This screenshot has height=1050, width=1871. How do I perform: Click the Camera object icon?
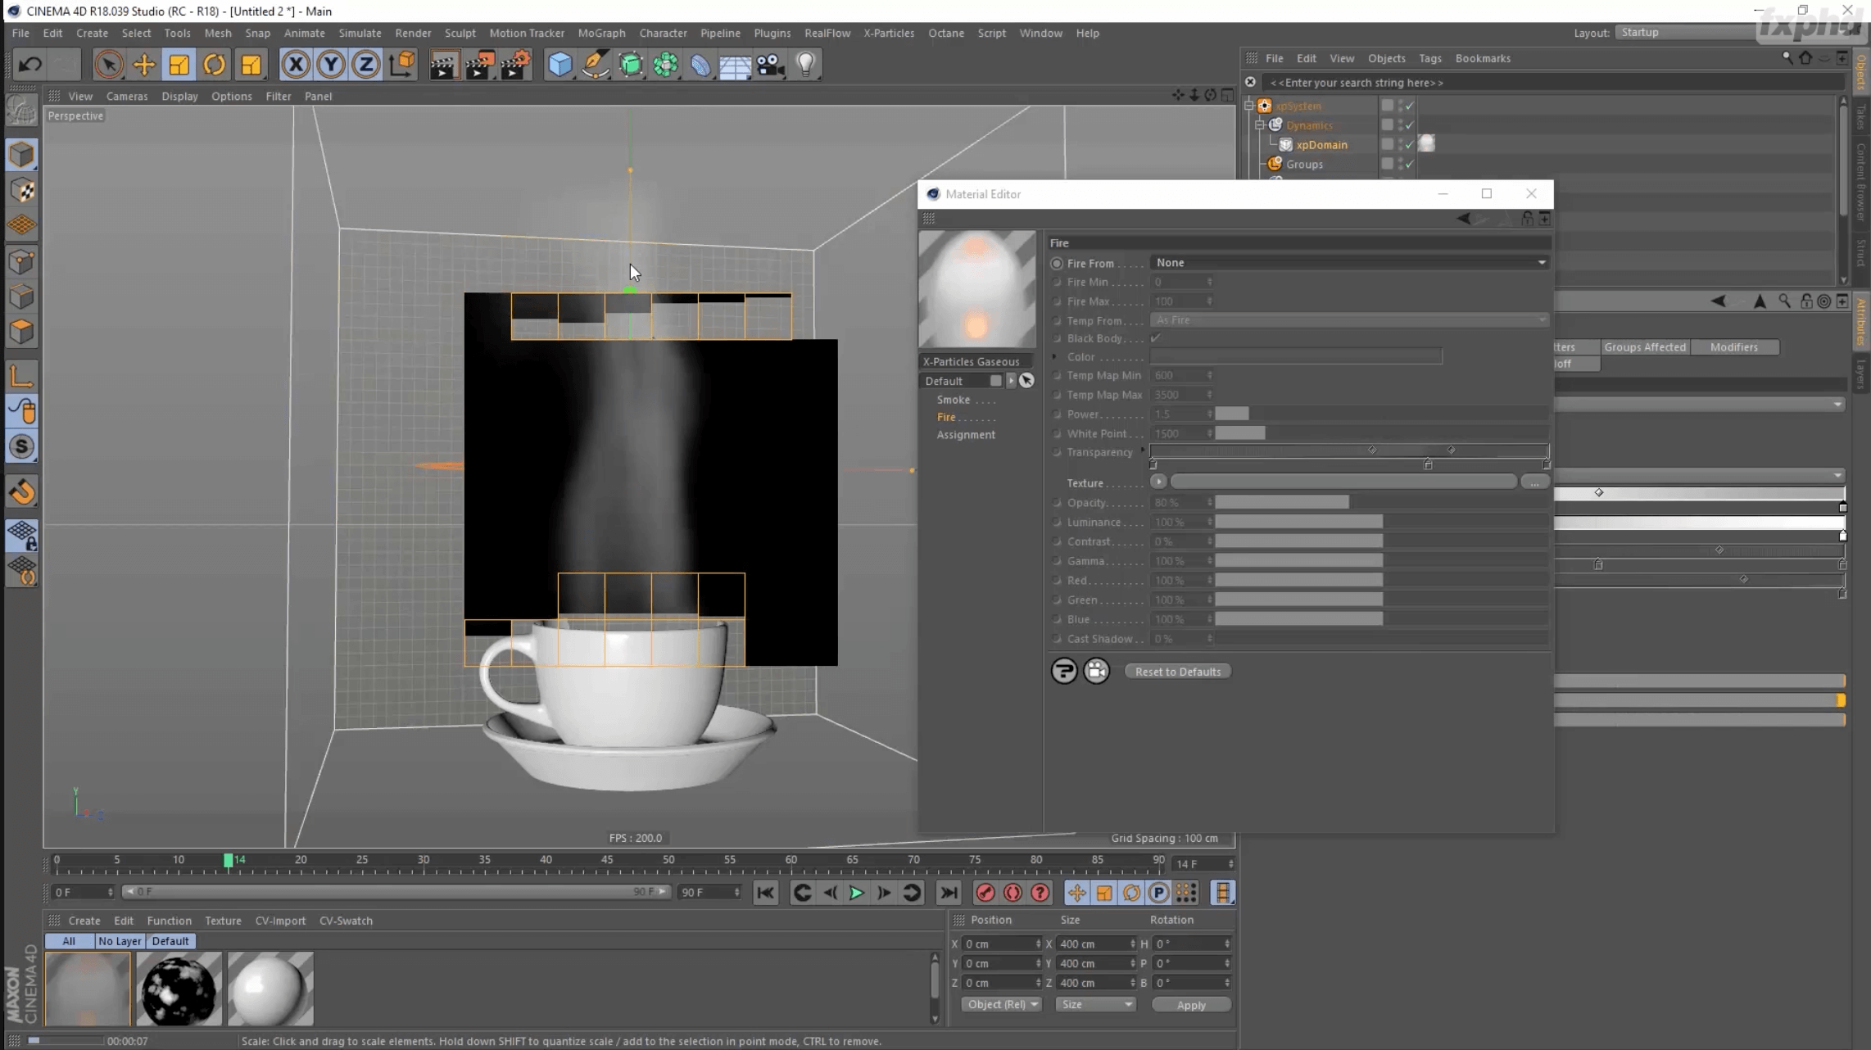point(770,65)
